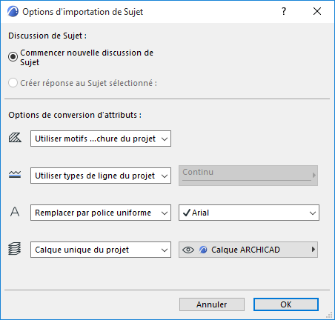
Task: Confirm with the OK button
Action: [x=286, y=304]
